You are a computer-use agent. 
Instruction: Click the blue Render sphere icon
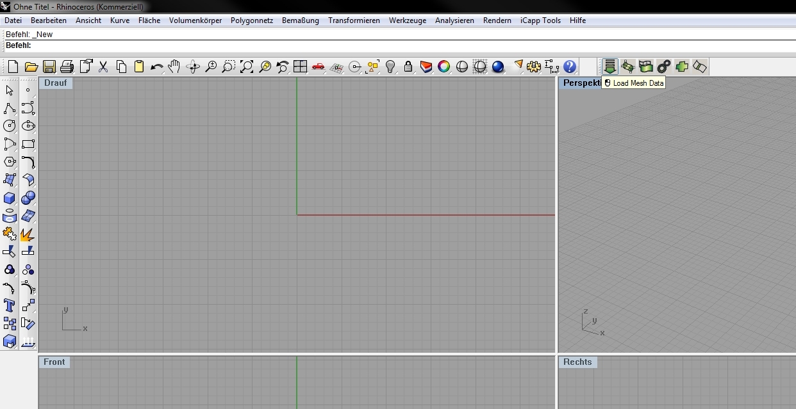pyautogui.click(x=498, y=67)
